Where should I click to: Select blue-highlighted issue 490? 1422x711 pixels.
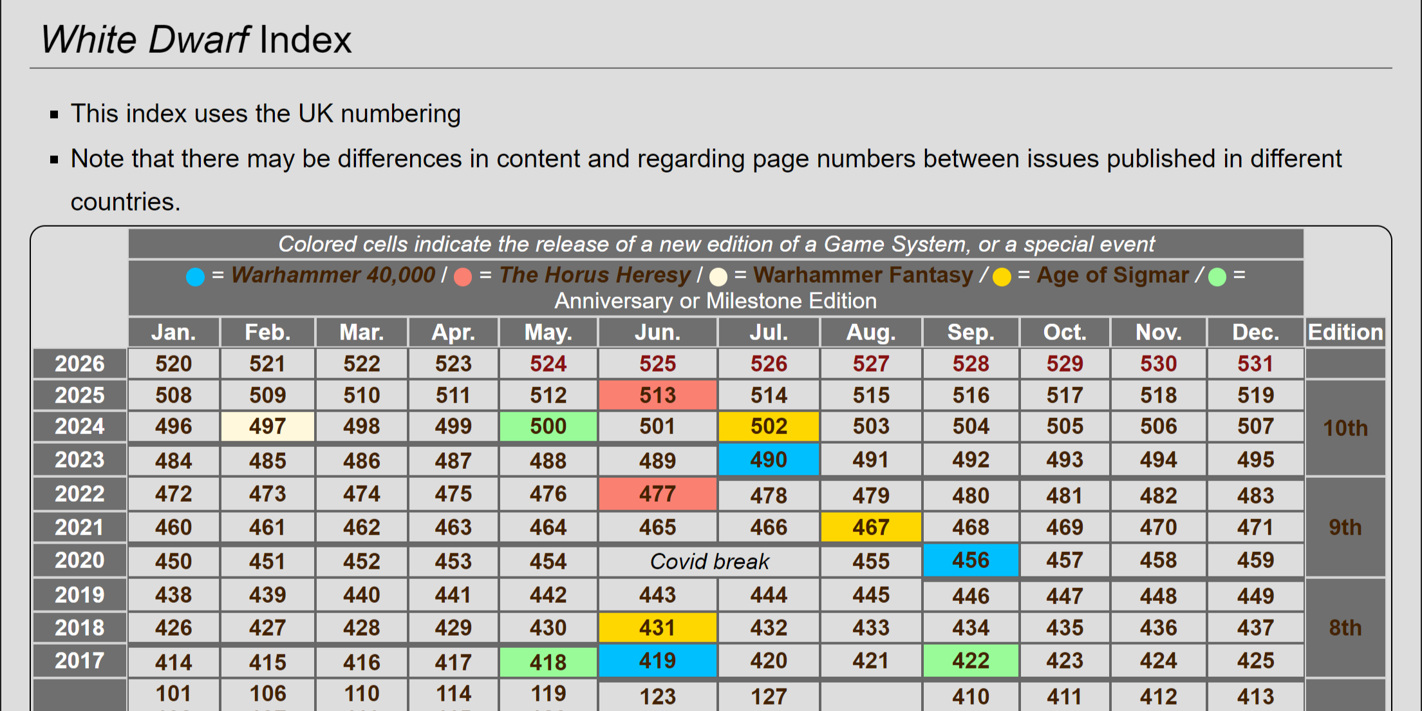click(x=769, y=460)
